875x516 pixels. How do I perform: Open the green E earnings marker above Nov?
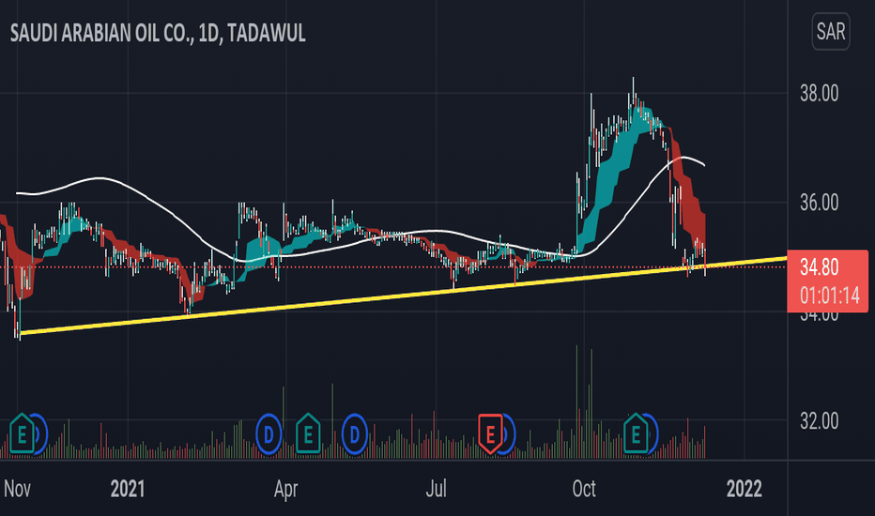coord(23,433)
